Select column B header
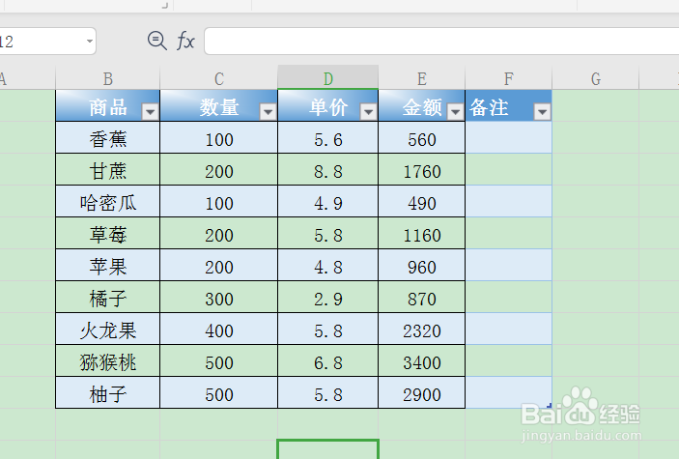The height and width of the screenshot is (459, 679). tap(108, 78)
